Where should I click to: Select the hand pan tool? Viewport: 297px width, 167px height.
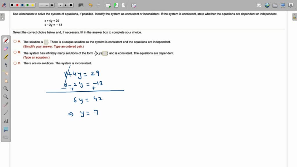[6, 81]
